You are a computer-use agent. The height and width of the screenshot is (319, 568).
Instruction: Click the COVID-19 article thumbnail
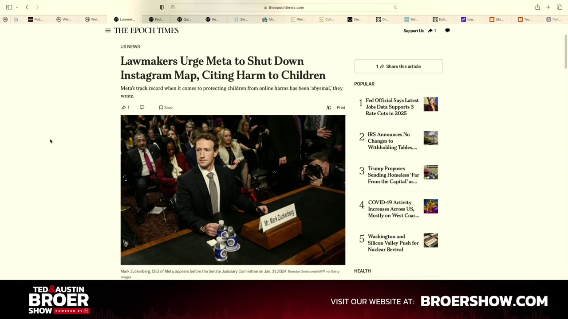pos(430,206)
